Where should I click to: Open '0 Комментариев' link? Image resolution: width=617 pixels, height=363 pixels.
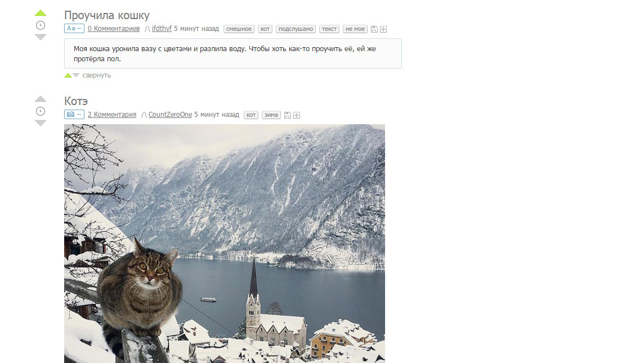pyautogui.click(x=113, y=29)
